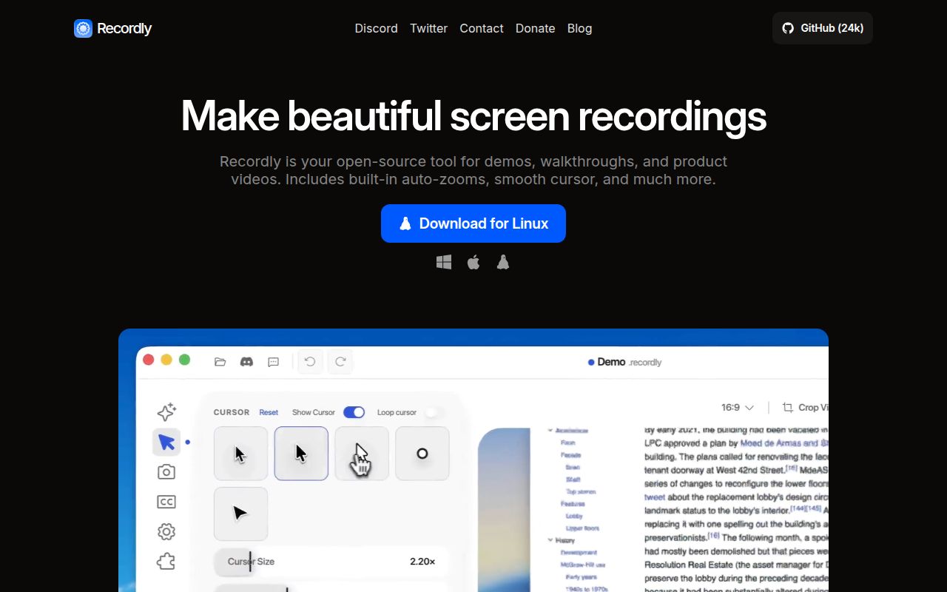
Task: Choose the highlighted second arrow cursor tile
Action: (301, 454)
